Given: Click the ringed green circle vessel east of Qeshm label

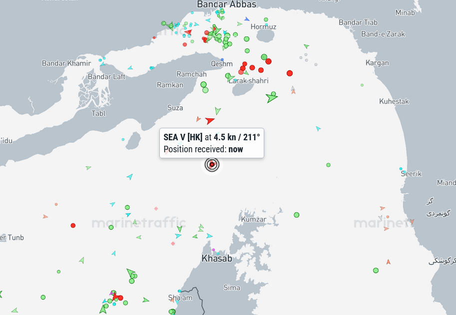Looking at the screenshot, I should (264, 57).
